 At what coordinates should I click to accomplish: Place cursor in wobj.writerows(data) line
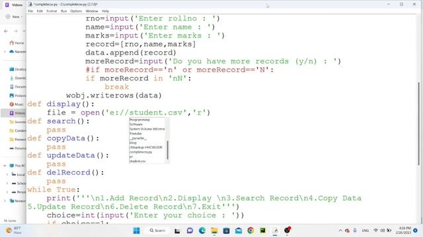[114, 95]
